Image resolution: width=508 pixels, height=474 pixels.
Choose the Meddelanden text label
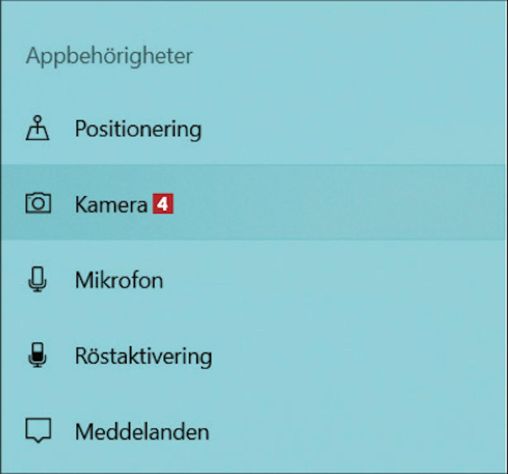click(142, 432)
